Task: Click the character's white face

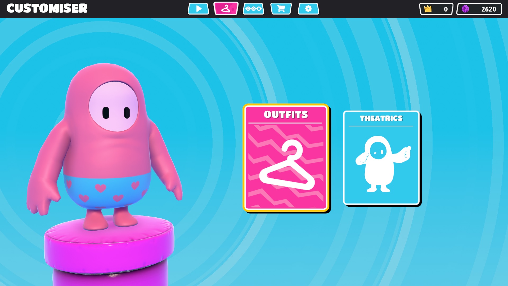Action: tap(114, 107)
